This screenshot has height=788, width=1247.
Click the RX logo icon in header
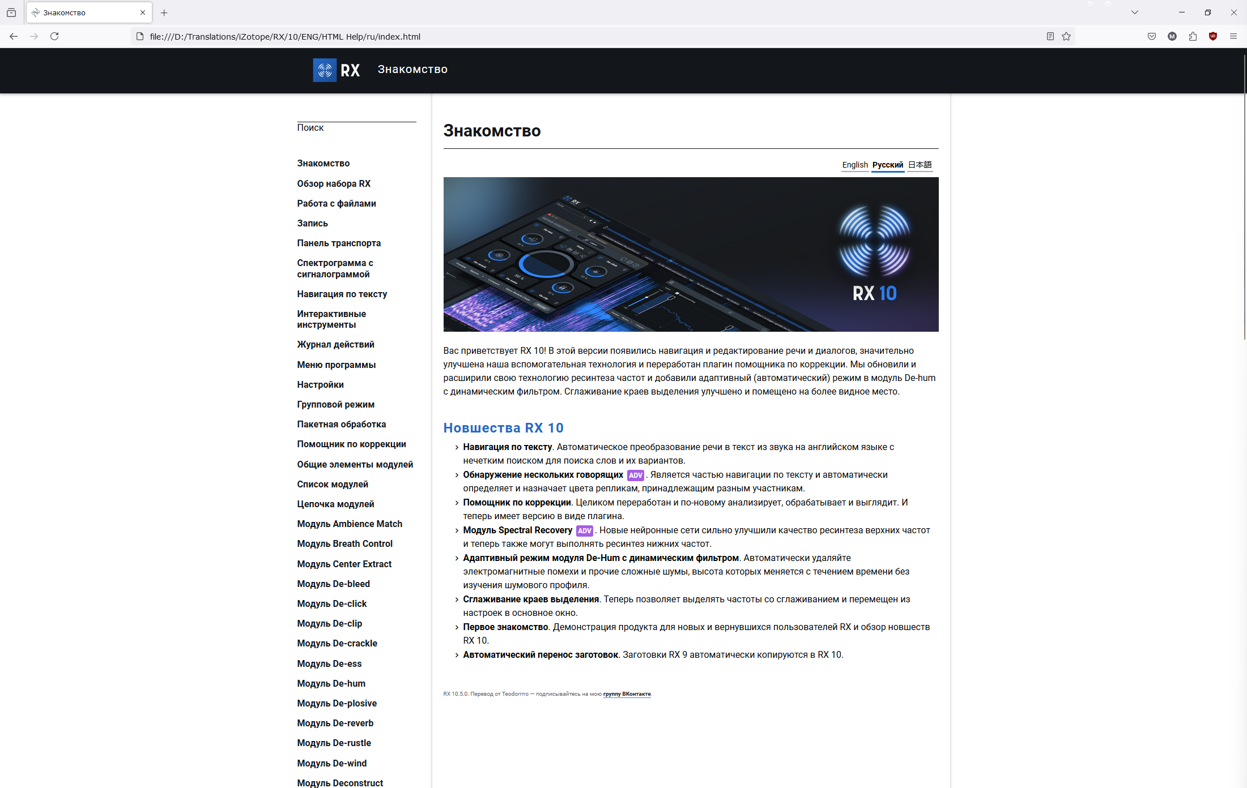pos(325,70)
